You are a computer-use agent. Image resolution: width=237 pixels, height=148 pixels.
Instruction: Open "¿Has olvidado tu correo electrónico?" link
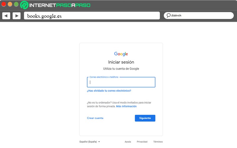[109, 91]
